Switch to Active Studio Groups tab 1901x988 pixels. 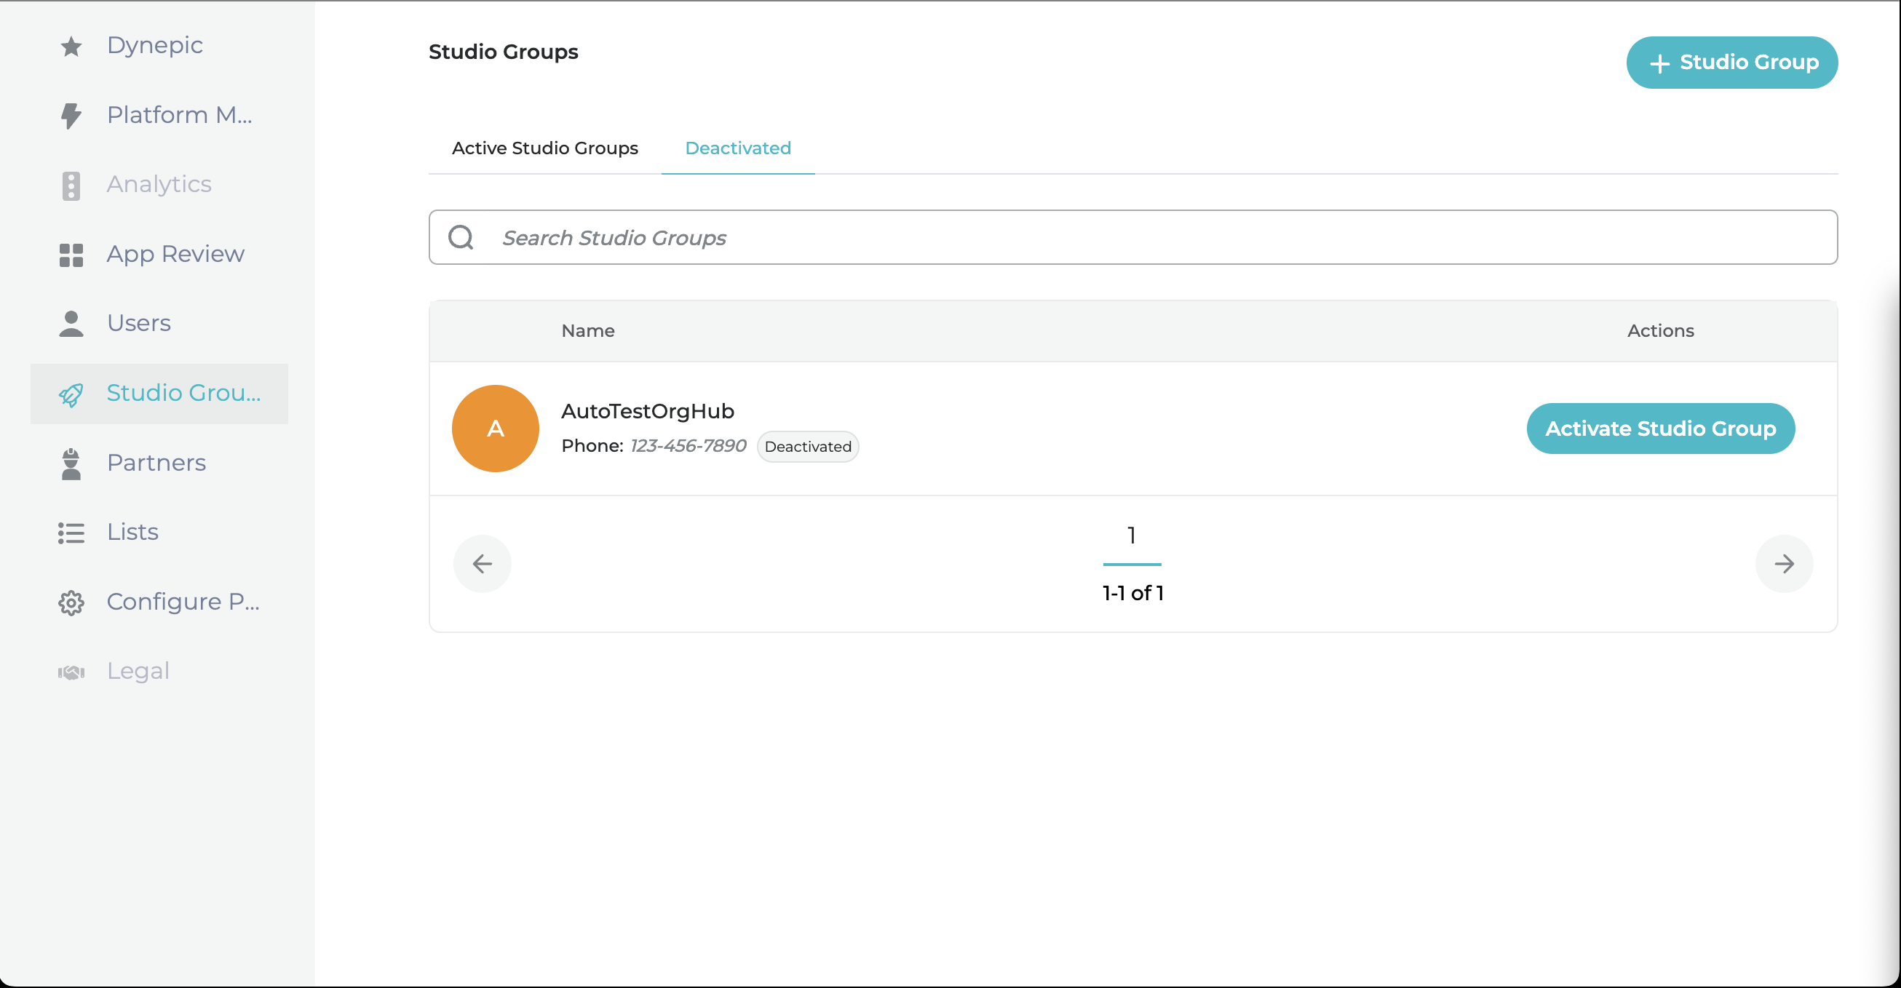click(x=544, y=148)
